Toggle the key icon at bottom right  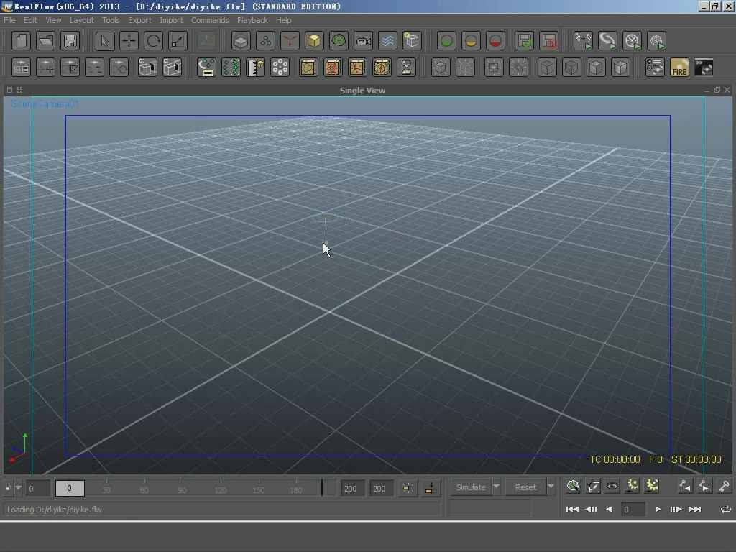(724, 487)
